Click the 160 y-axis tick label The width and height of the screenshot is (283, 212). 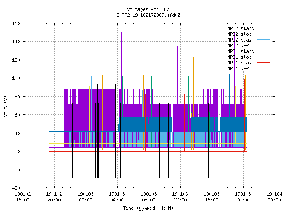click(x=16, y=23)
